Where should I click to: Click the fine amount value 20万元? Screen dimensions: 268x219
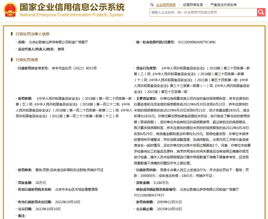point(40,183)
